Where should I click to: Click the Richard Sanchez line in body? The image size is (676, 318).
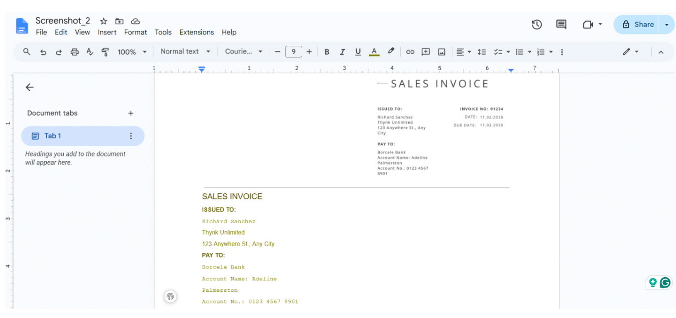click(228, 221)
